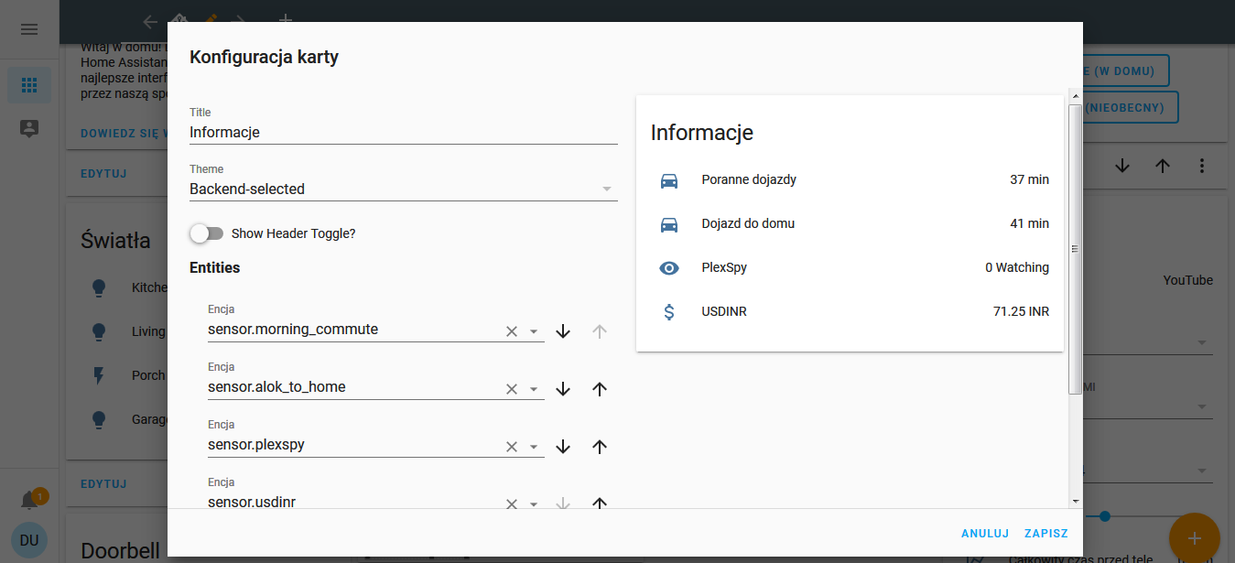Clear the sensor.plexspy entity field
The image size is (1235, 563).
tap(512, 447)
